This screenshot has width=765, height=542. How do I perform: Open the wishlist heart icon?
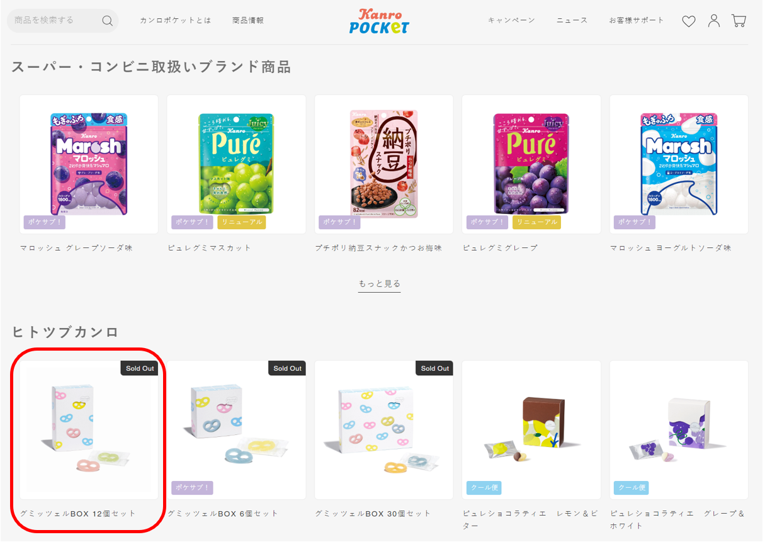[x=689, y=21]
